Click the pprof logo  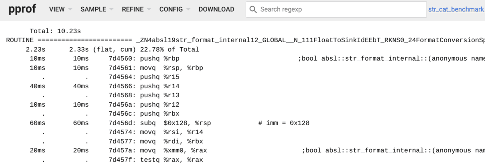tap(22, 9)
